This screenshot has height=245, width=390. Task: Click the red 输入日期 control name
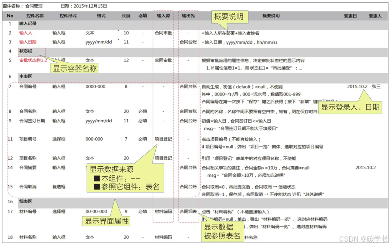coord(28,42)
